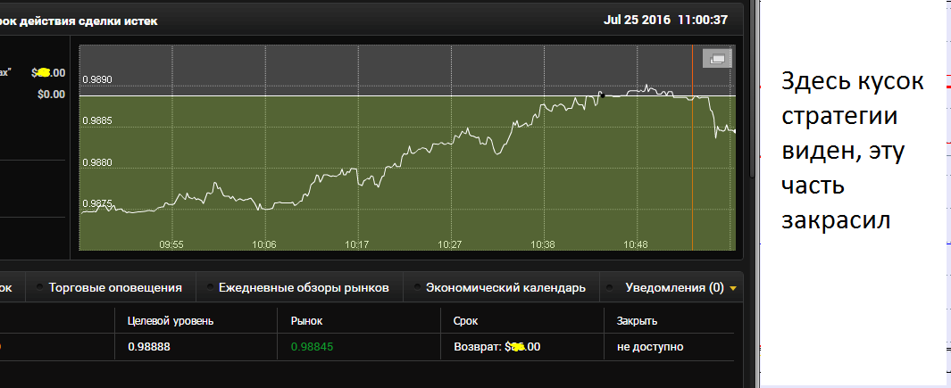This screenshot has width=951, height=388.
Task: Expand the Уведомления (0) dropdown arrow
Action: pyautogui.click(x=733, y=288)
